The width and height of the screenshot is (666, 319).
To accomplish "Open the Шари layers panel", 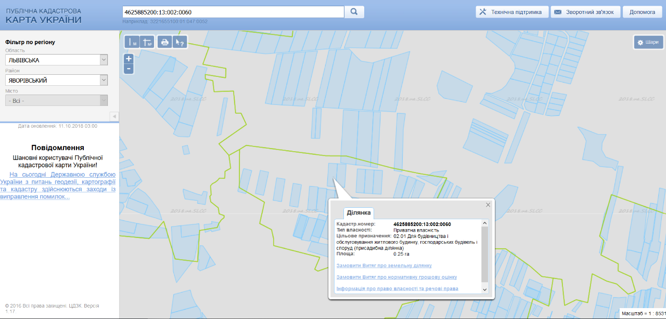I will tap(648, 43).
